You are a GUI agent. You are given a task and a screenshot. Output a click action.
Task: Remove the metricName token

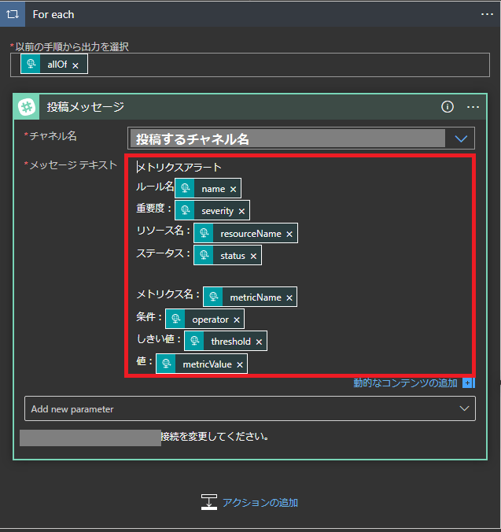[289, 298]
